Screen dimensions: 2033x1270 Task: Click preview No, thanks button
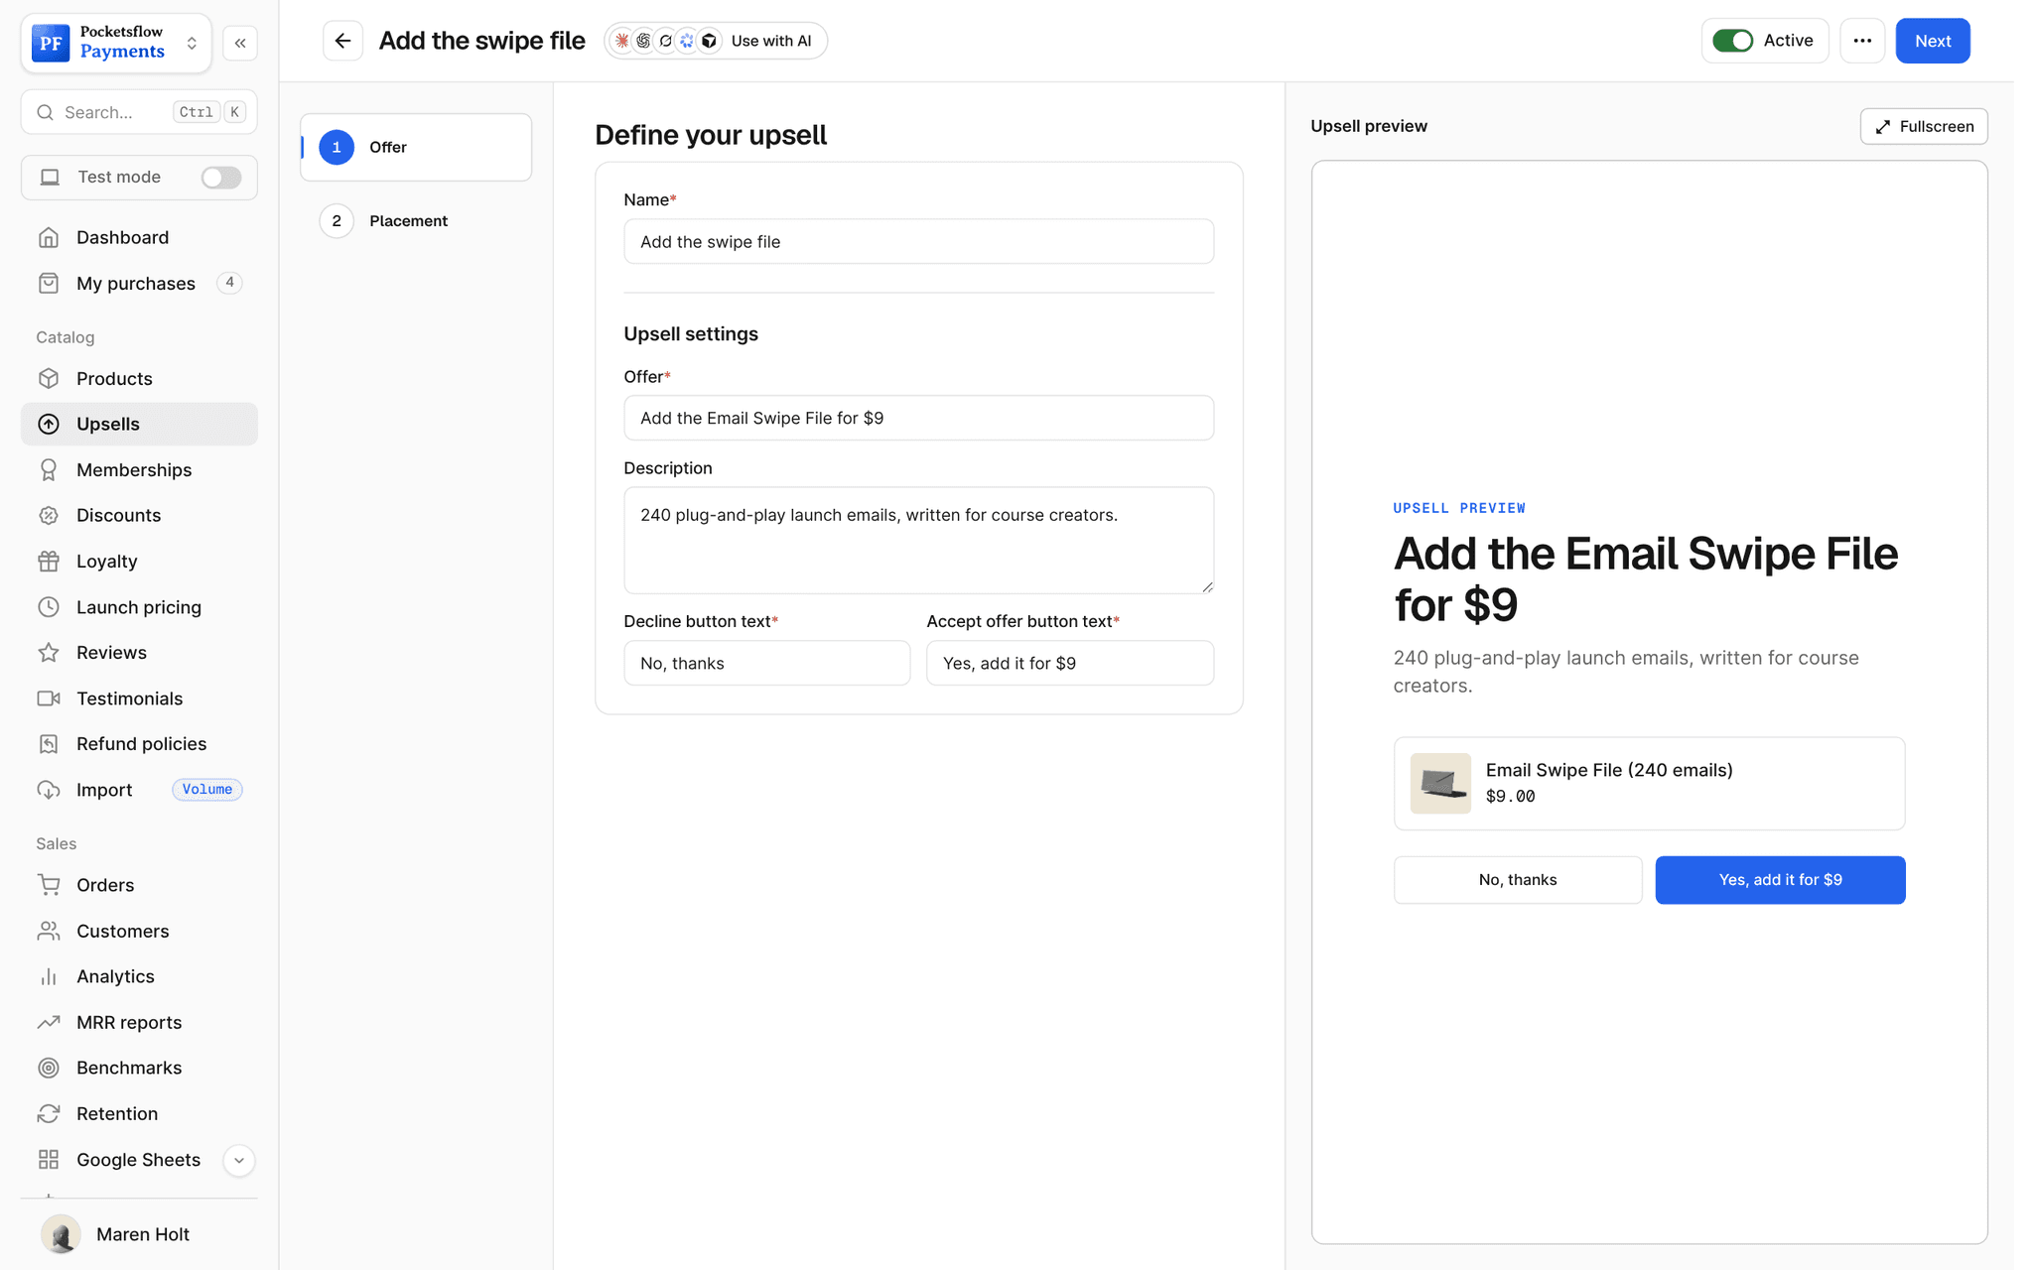click(1517, 879)
